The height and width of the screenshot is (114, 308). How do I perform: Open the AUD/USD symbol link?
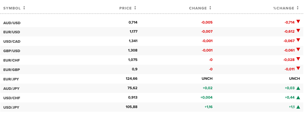pyautogui.click(x=12, y=23)
